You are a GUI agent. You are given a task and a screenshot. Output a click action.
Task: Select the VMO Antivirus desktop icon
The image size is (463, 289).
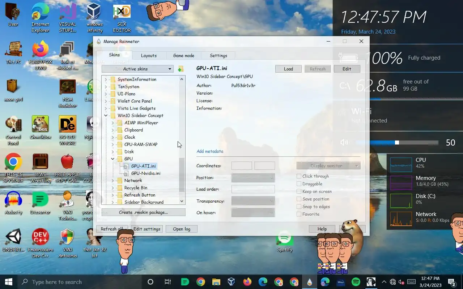click(x=68, y=243)
